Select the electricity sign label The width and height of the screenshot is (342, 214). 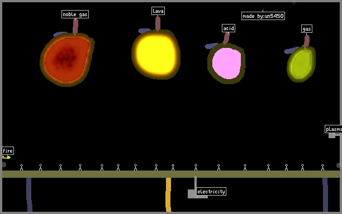click(211, 191)
